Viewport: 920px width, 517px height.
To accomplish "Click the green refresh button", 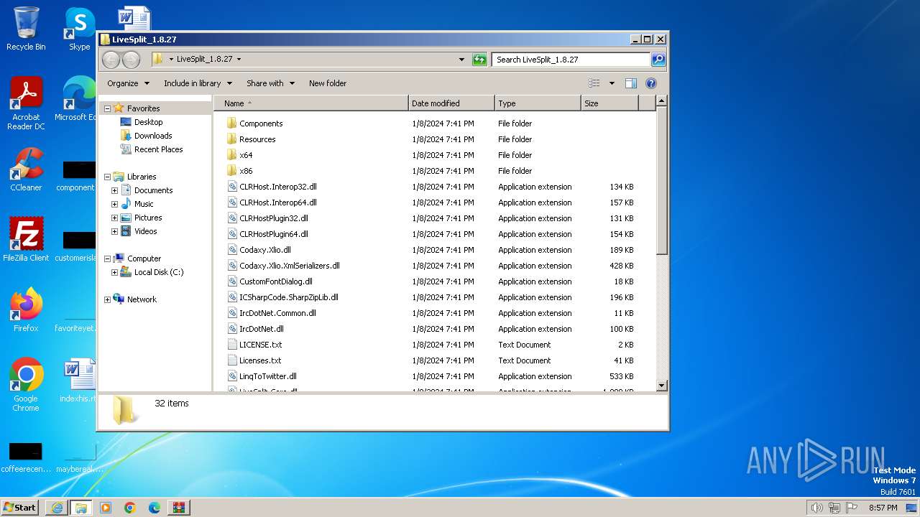I will point(479,60).
